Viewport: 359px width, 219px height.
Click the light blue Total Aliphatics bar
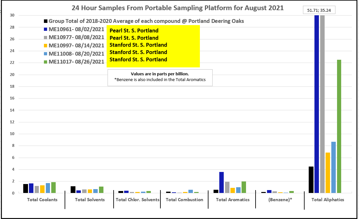[333, 167]
